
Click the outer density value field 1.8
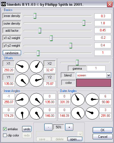click(103, 23)
